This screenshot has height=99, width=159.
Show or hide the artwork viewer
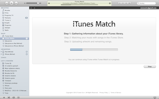tap(18, 97)
